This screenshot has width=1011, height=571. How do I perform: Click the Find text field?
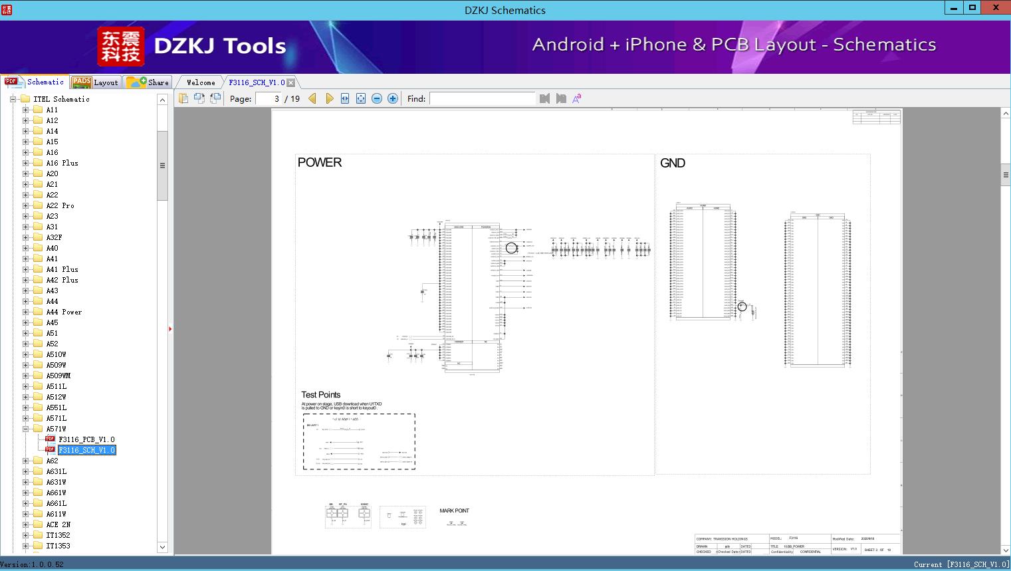pyautogui.click(x=482, y=98)
